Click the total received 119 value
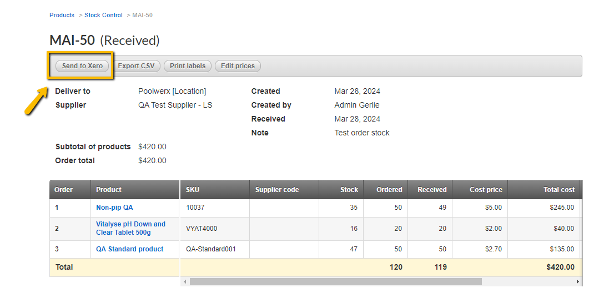Screen dimensions: 614x308 tap(441, 267)
